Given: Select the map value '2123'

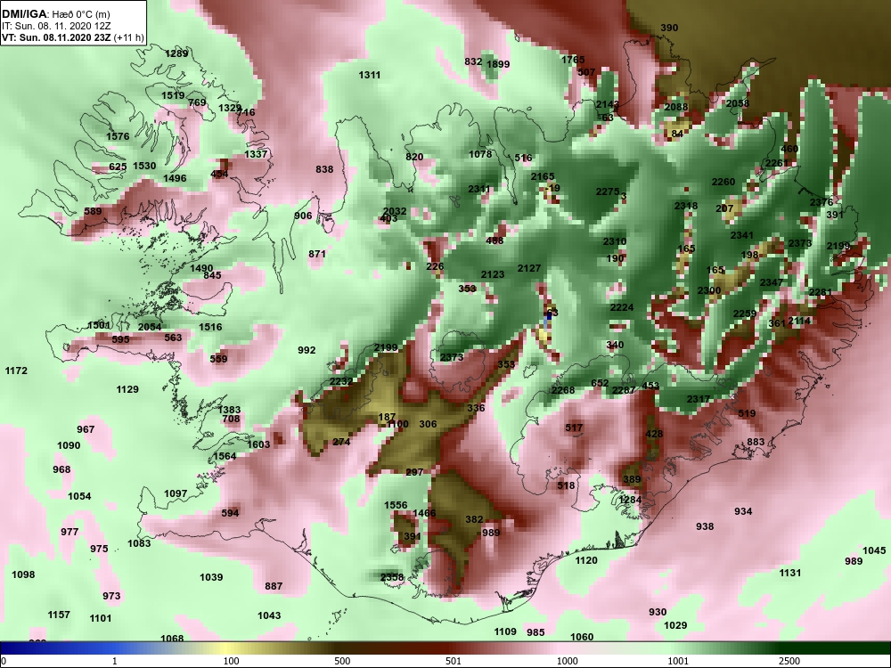Looking at the screenshot, I should pos(493,274).
